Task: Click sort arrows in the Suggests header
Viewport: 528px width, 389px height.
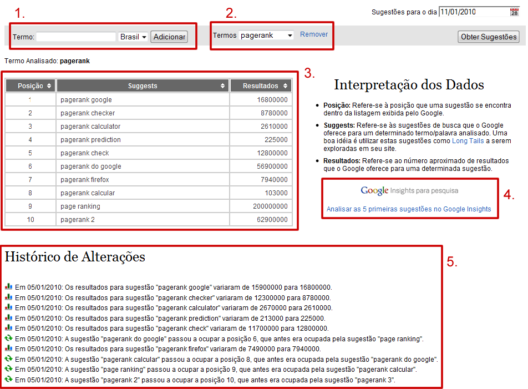Action: pyautogui.click(x=223, y=86)
